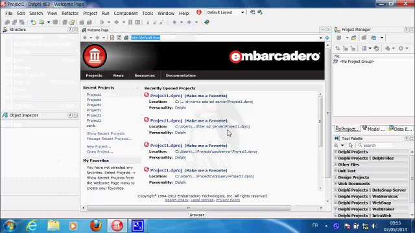Click the browser Forward arrow in Welcome Page
The image size is (415, 233).
(97, 38)
